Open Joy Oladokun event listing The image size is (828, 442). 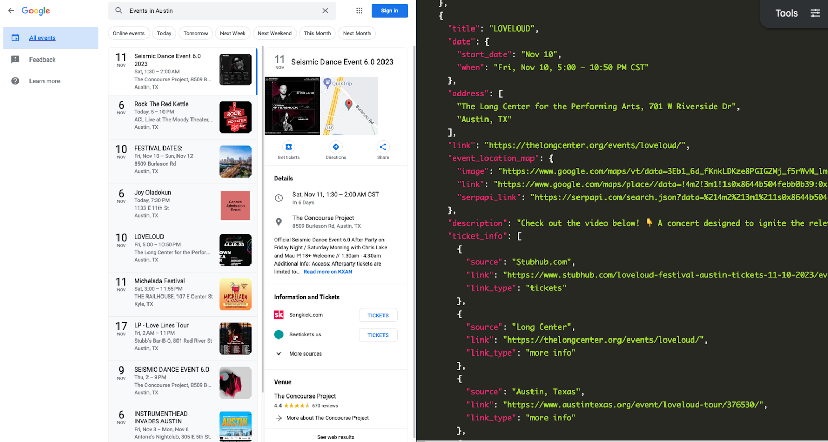pyautogui.click(x=182, y=205)
